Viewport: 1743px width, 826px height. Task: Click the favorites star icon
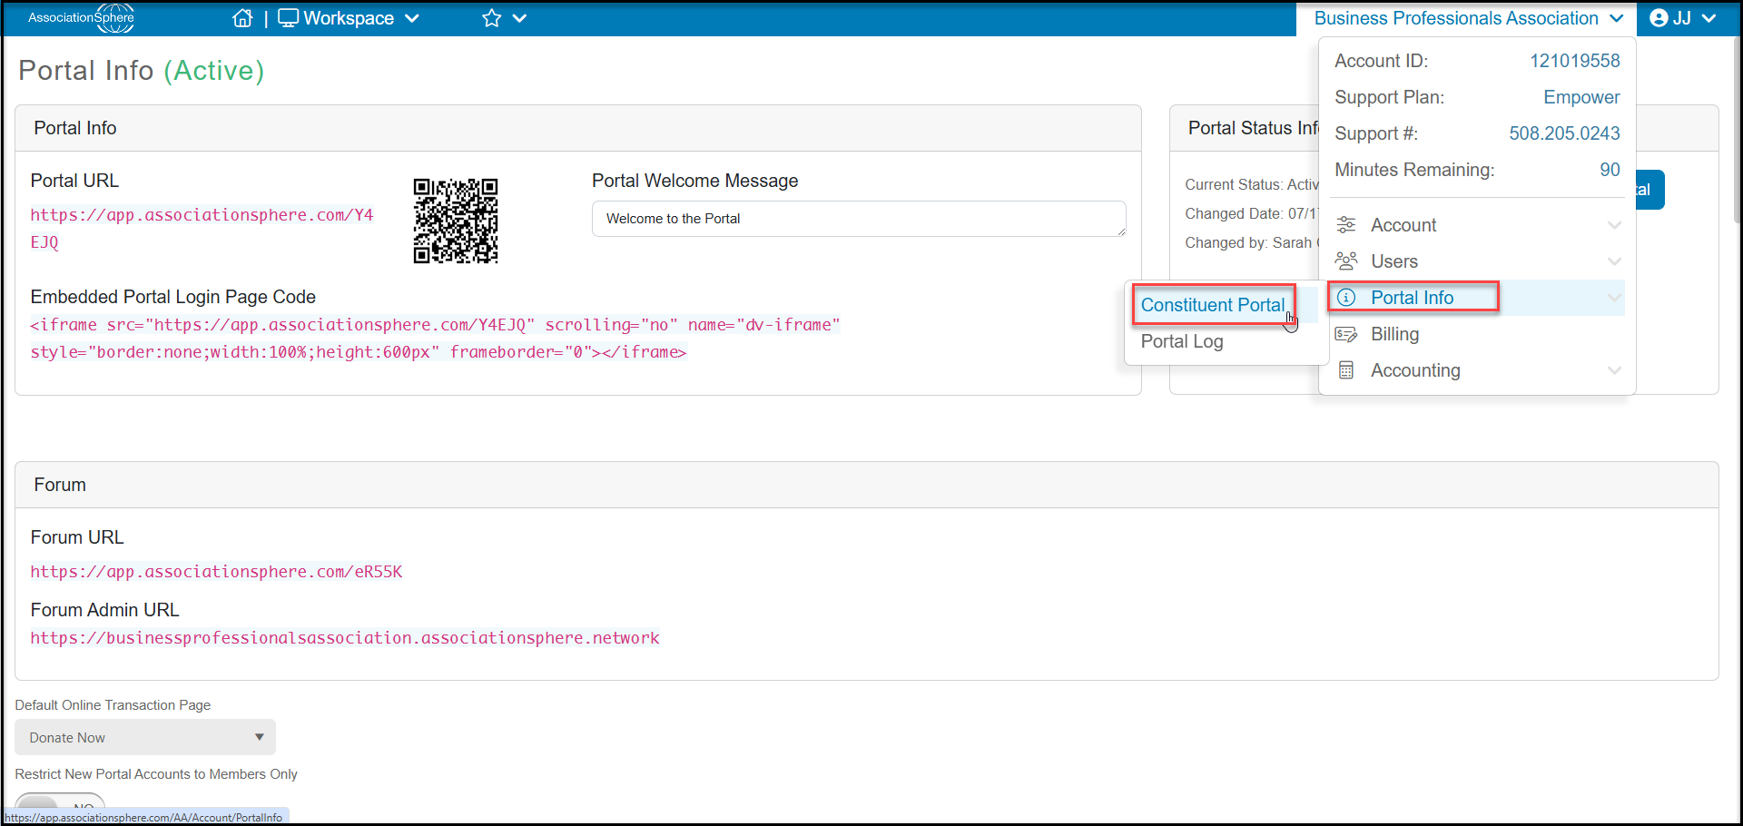pyautogui.click(x=491, y=18)
